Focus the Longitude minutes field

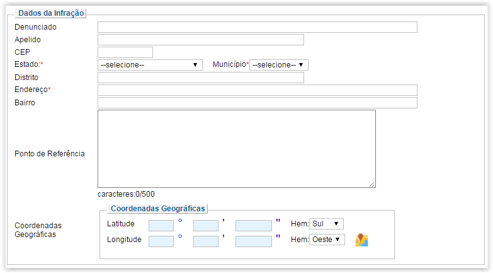click(x=206, y=241)
